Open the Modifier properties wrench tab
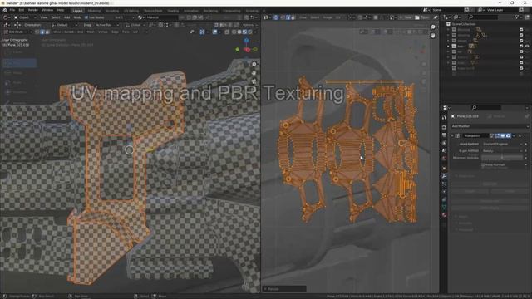The width and height of the screenshot is (532, 299). click(x=444, y=176)
